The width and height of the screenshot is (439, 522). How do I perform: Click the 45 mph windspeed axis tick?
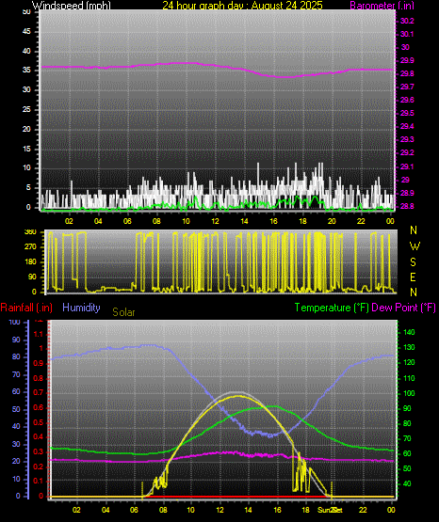coord(26,32)
